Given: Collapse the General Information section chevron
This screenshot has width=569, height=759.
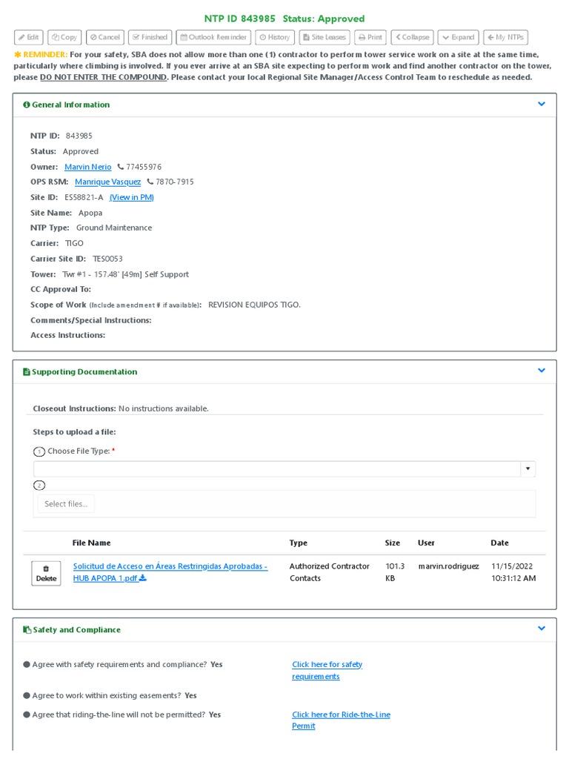Looking at the screenshot, I should (x=542, y=105).
